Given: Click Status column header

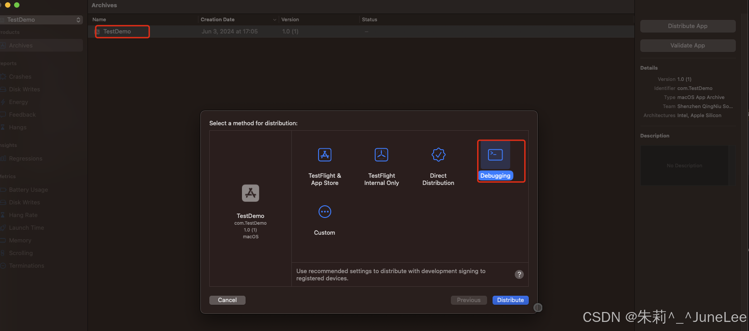Looking at the screenshot, I should (x=369, y=20).
